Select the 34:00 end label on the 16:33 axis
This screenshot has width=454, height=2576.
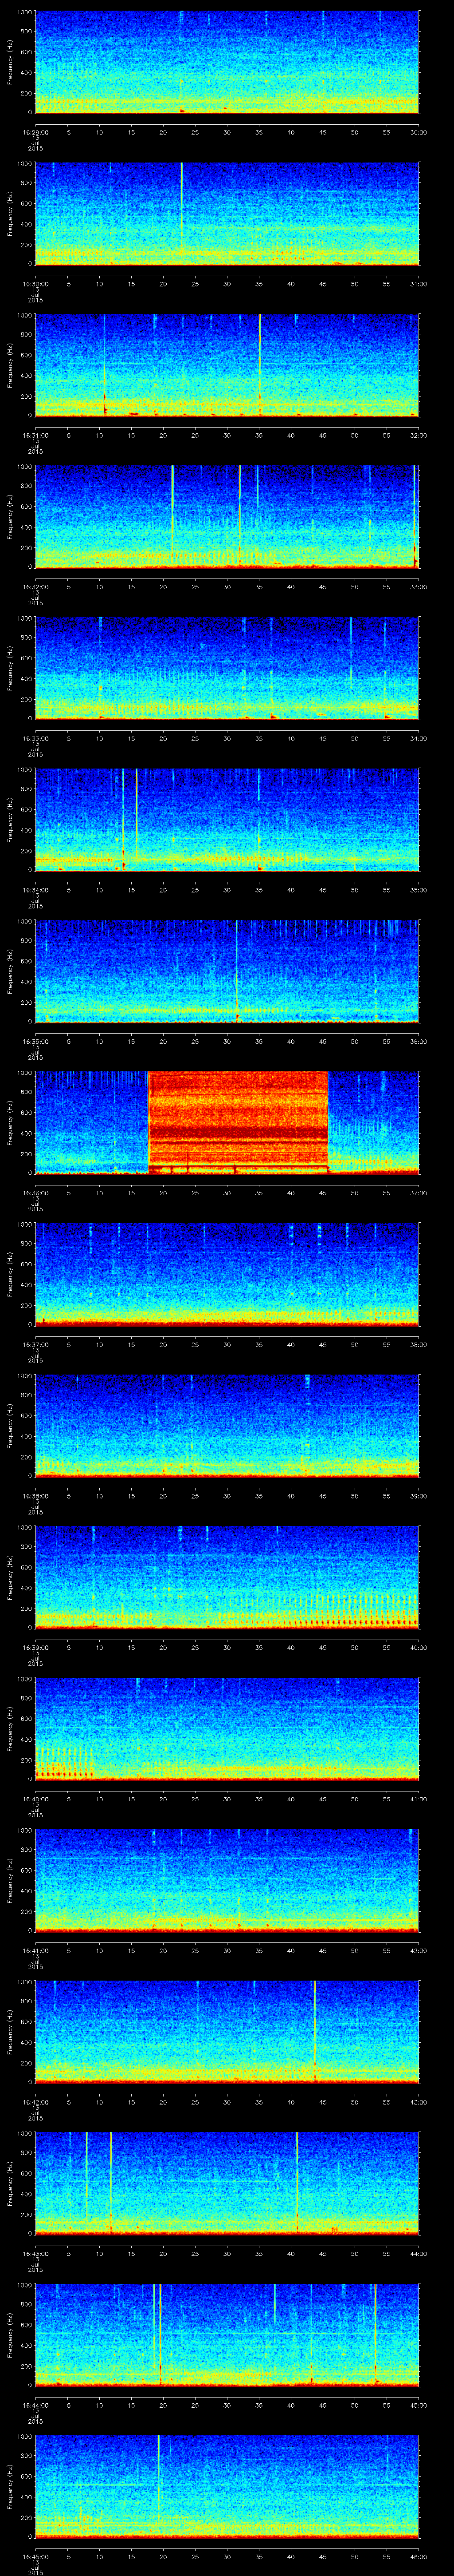tap(418, 738)
